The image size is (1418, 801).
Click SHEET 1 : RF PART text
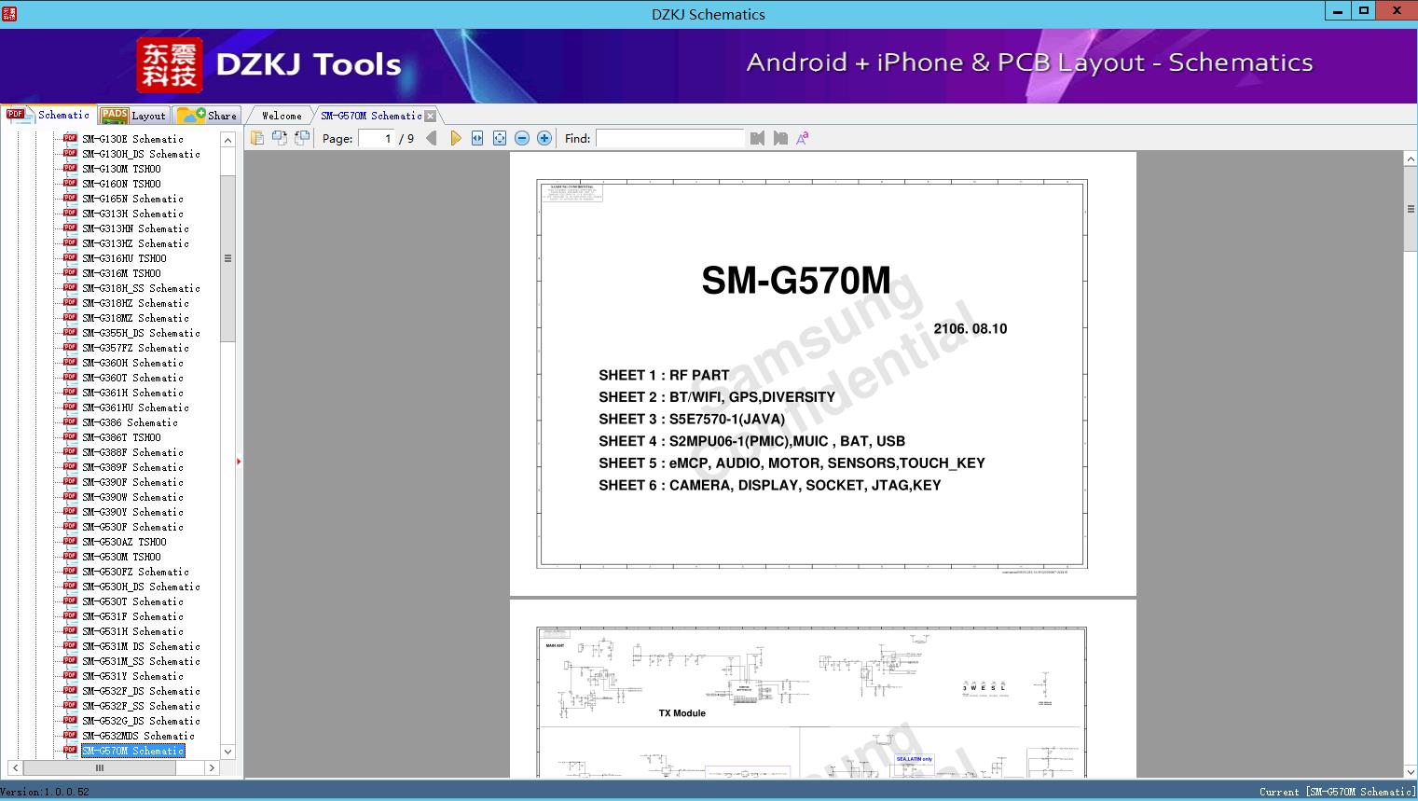pyautogui.click(x=664, y=375)
